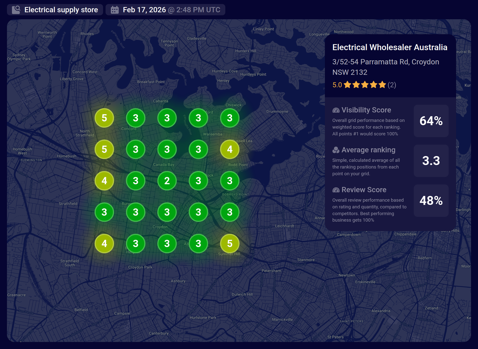Click the fifth star in the rating row
Viewport: 478px width, 349px height.
[x=382, y=85]
